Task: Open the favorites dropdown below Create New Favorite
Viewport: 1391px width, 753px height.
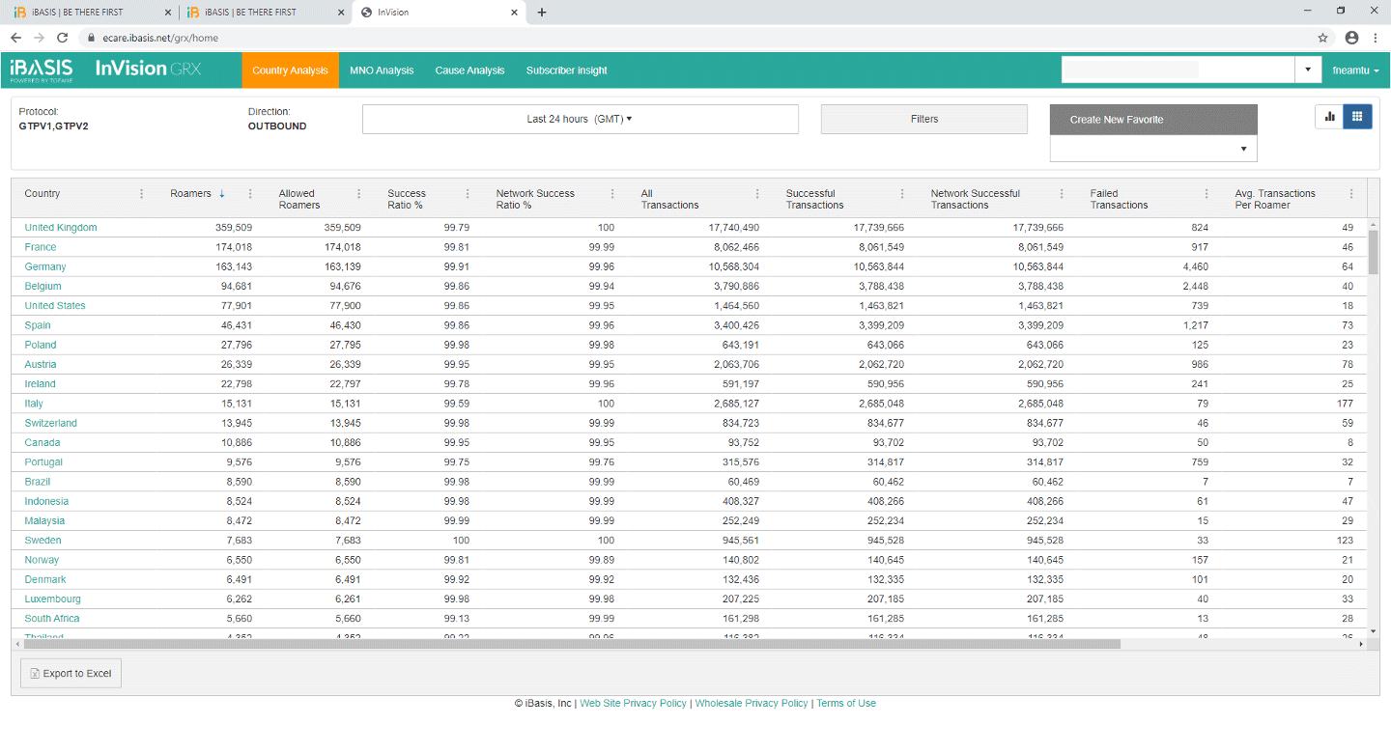Action: point(1153,149)
